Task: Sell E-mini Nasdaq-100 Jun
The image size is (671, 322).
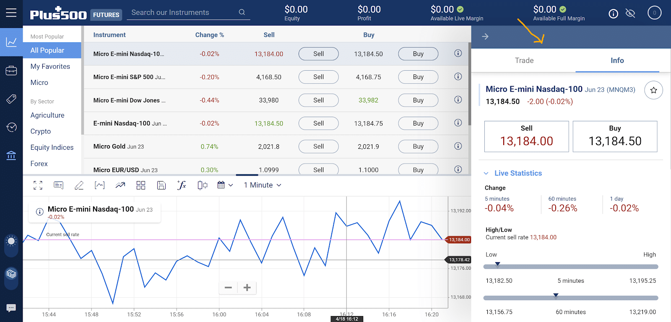Action: coord(319,123)
